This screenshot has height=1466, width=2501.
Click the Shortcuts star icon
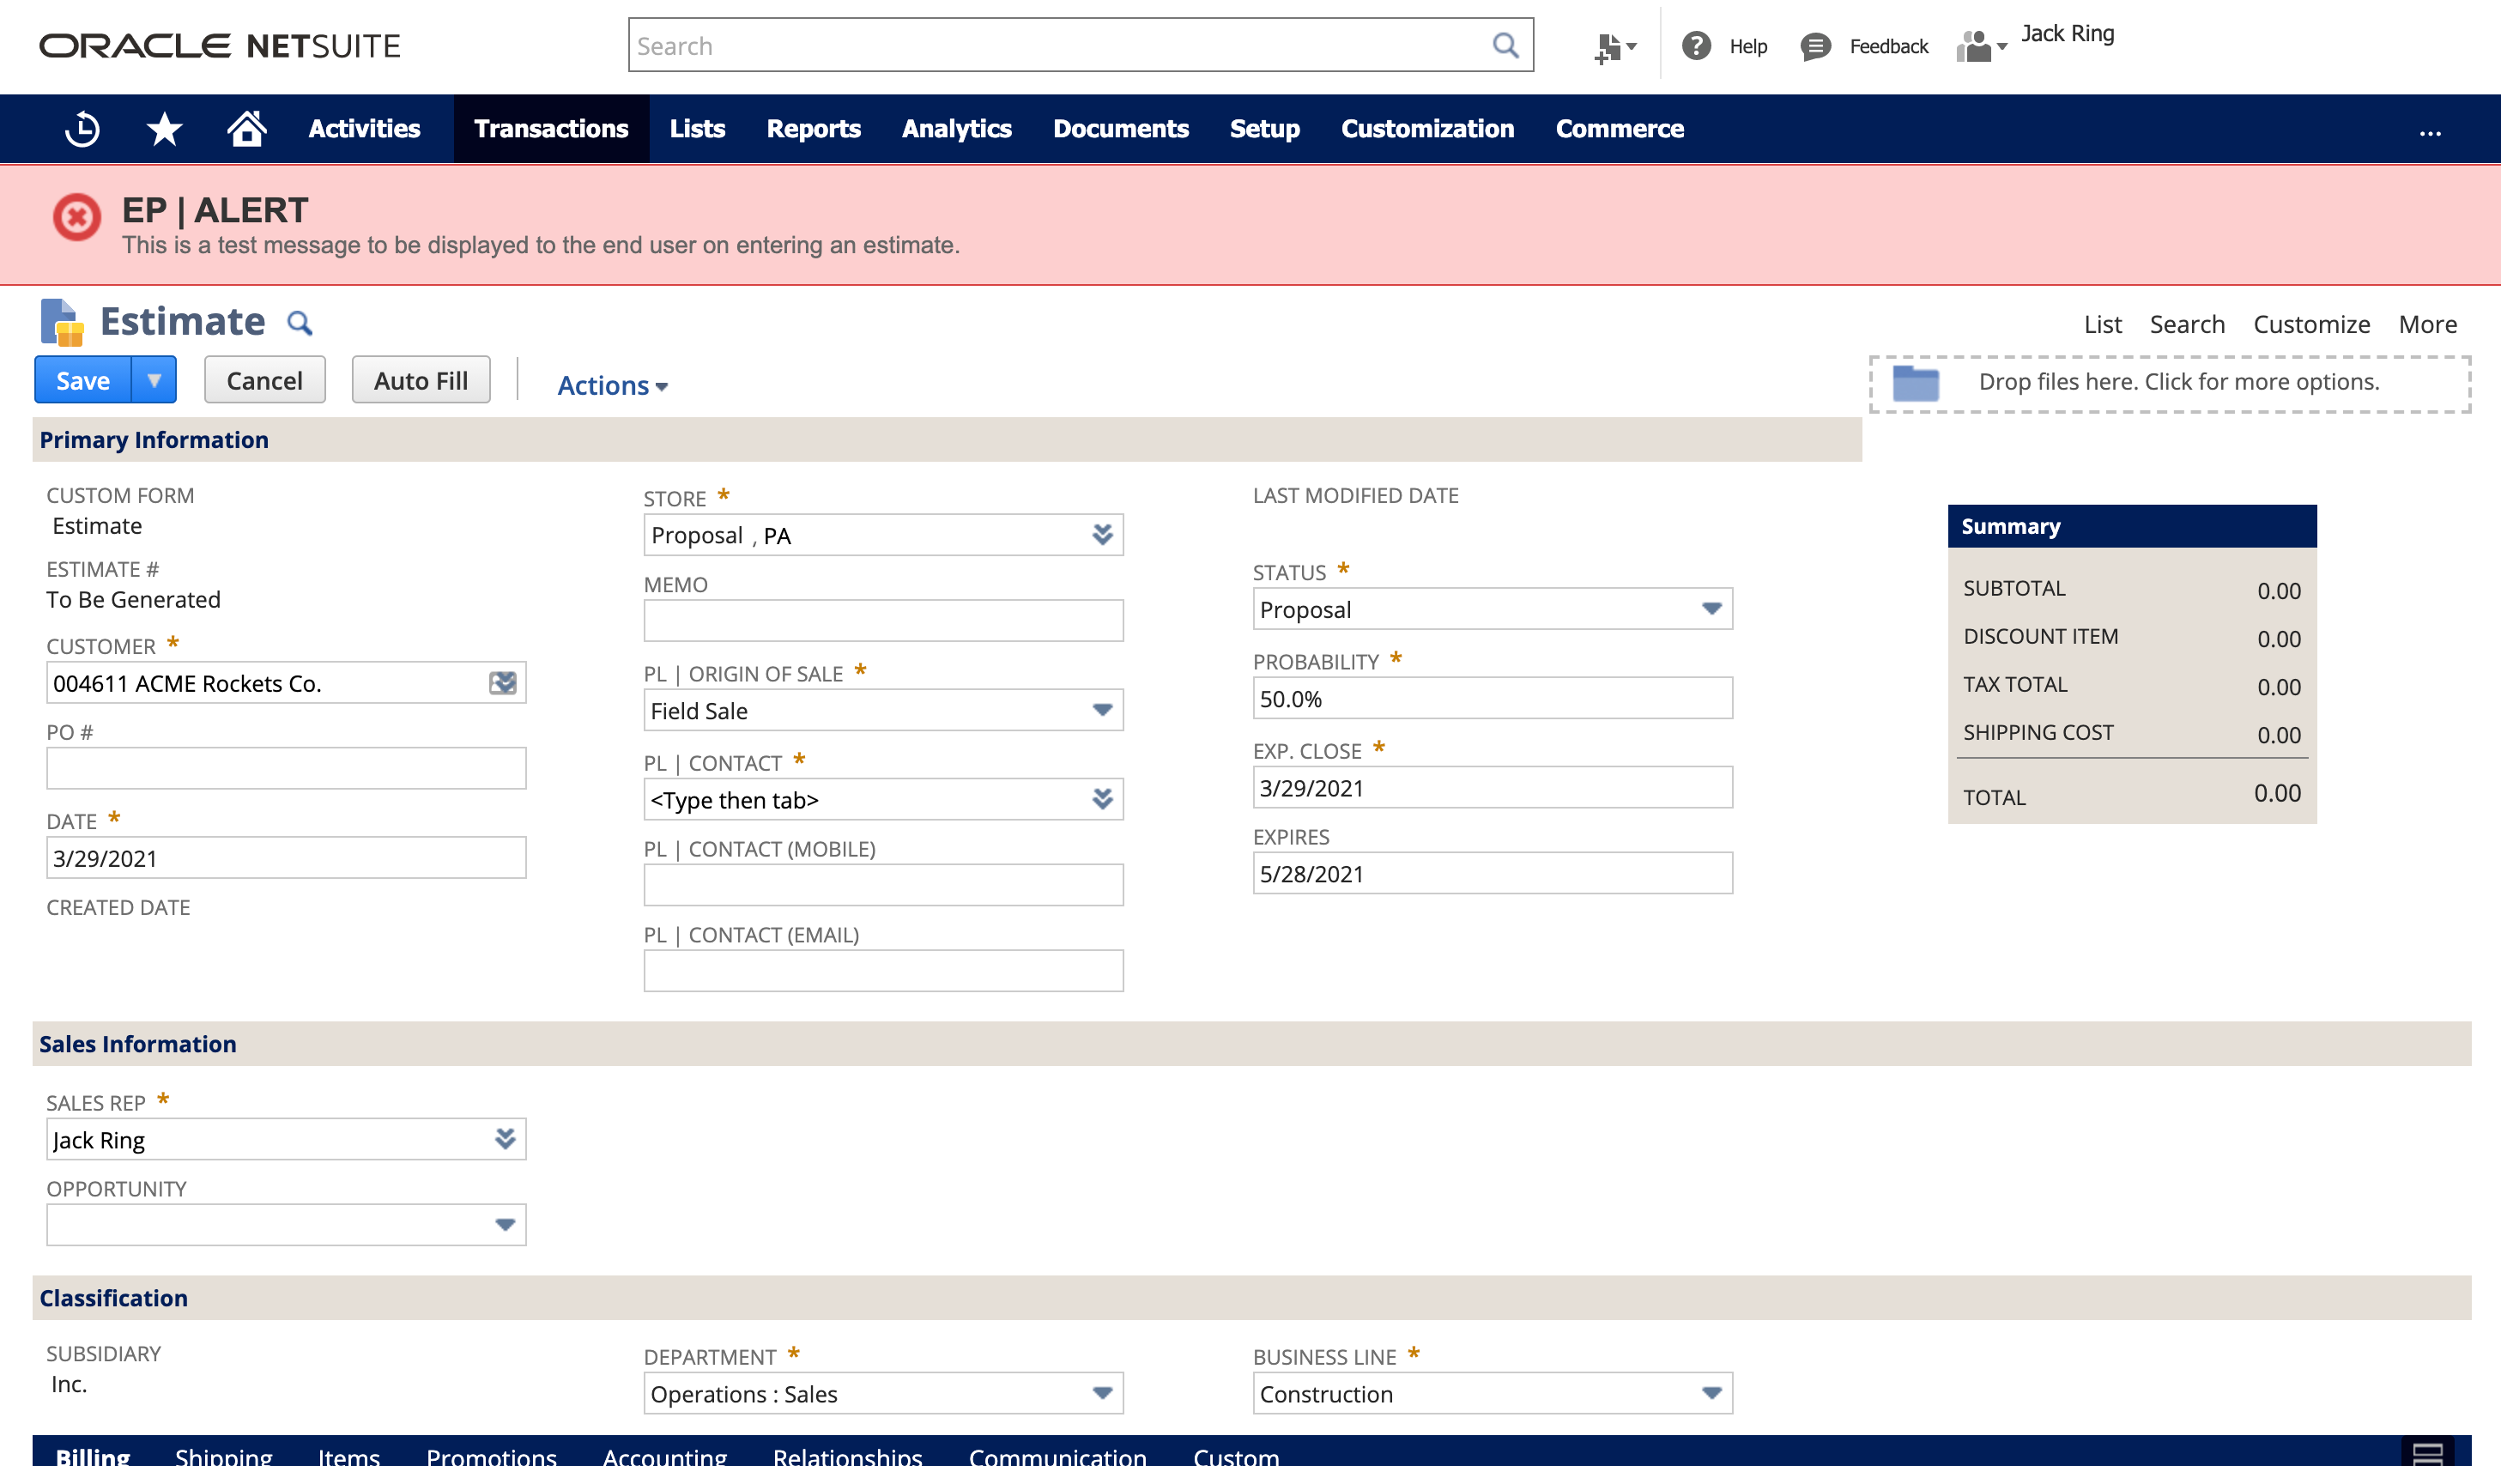[x=164, y=129]
